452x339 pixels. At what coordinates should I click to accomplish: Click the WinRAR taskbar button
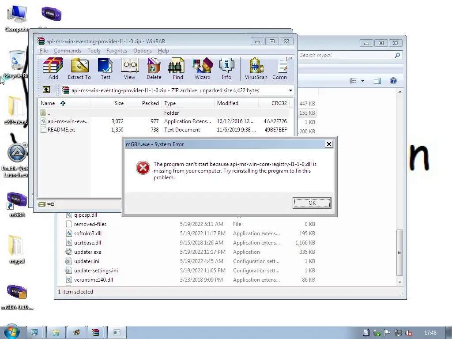[95, 332]
